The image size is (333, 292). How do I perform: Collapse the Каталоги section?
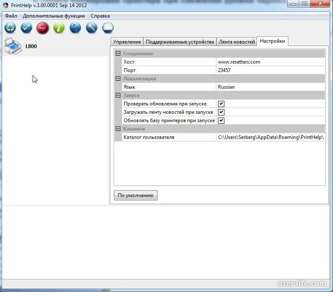coord(118,129)
